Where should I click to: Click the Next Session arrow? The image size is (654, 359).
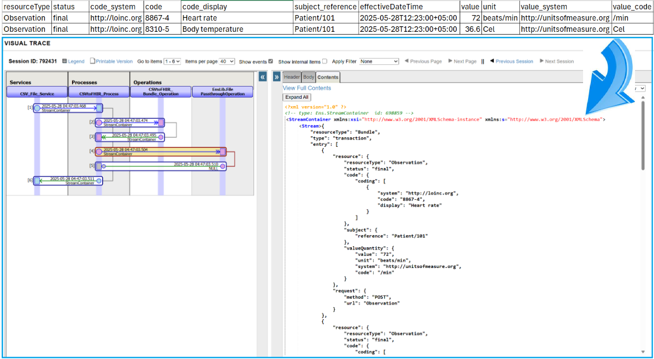pyautogui.click(x=541, y=61)
